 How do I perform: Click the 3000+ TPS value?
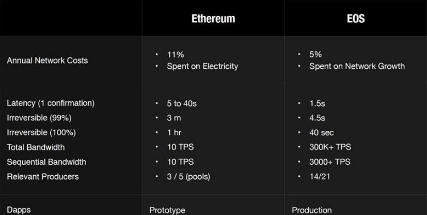[330, 162]
